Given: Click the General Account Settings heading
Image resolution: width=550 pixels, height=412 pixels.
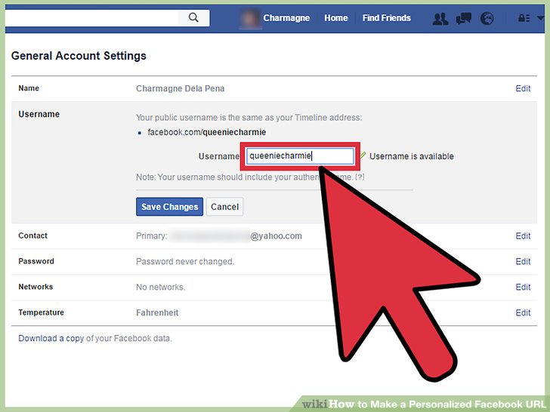Looking at the screenshot, I should (x=79, y=56).
